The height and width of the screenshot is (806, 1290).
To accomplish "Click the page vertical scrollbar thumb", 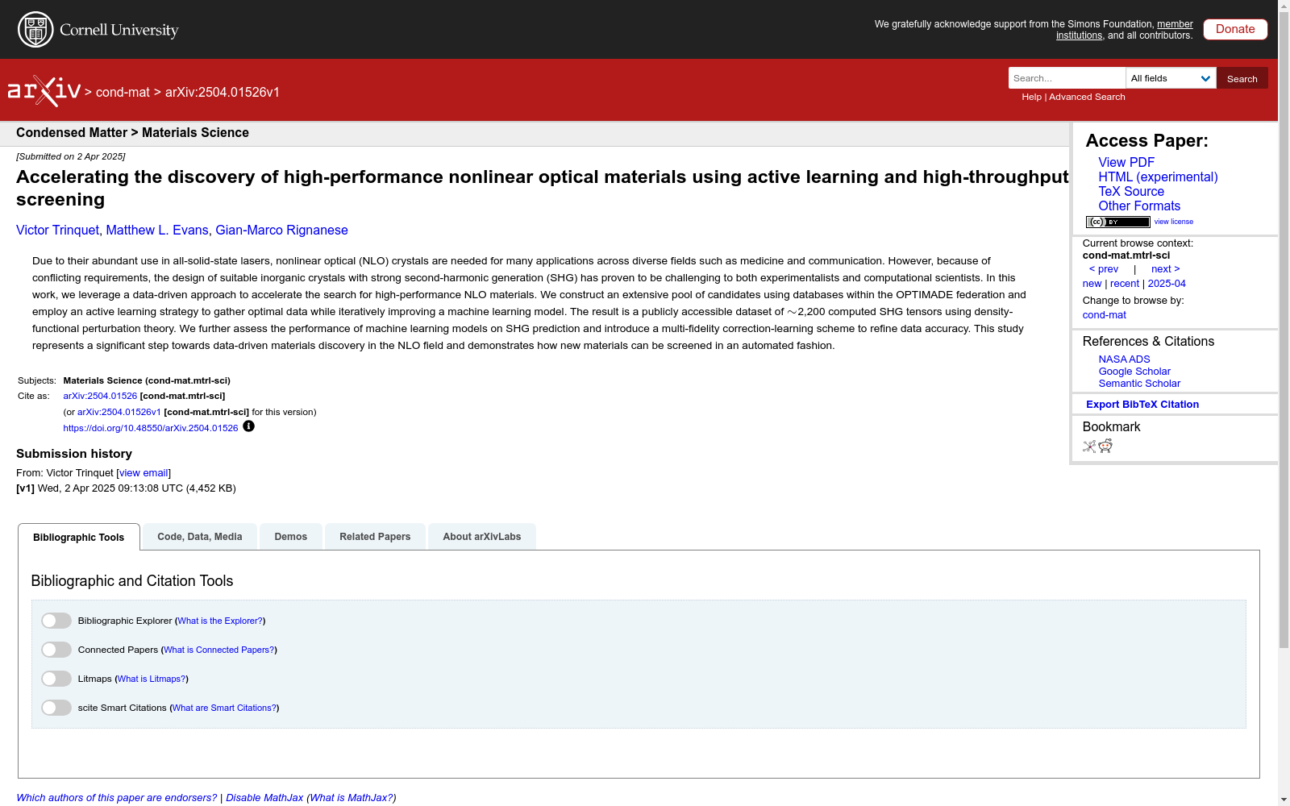I will click(1284, 330).
